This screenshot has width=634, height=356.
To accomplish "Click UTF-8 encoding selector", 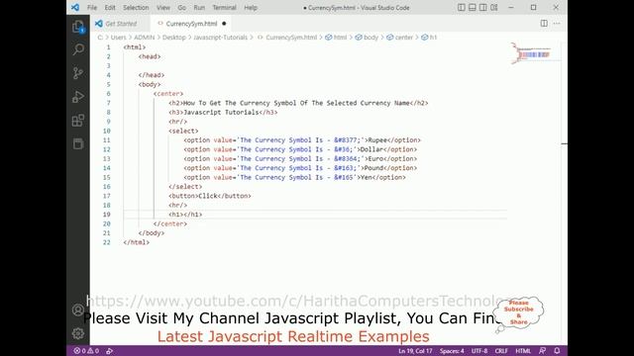I will [479, 351].
